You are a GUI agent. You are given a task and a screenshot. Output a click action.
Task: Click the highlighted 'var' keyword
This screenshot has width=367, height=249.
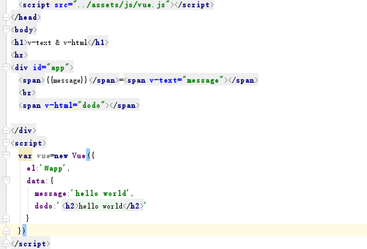click(x=25, y=156)
